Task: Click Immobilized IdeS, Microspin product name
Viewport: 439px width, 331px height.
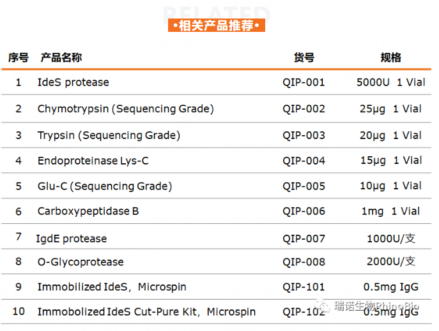Action: (x=112, y=287)
